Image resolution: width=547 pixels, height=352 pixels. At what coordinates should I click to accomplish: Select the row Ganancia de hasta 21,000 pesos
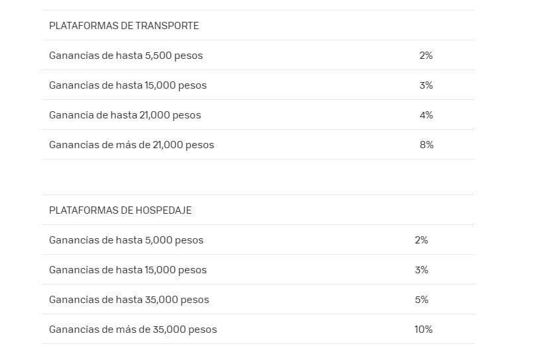pos(258,115)
